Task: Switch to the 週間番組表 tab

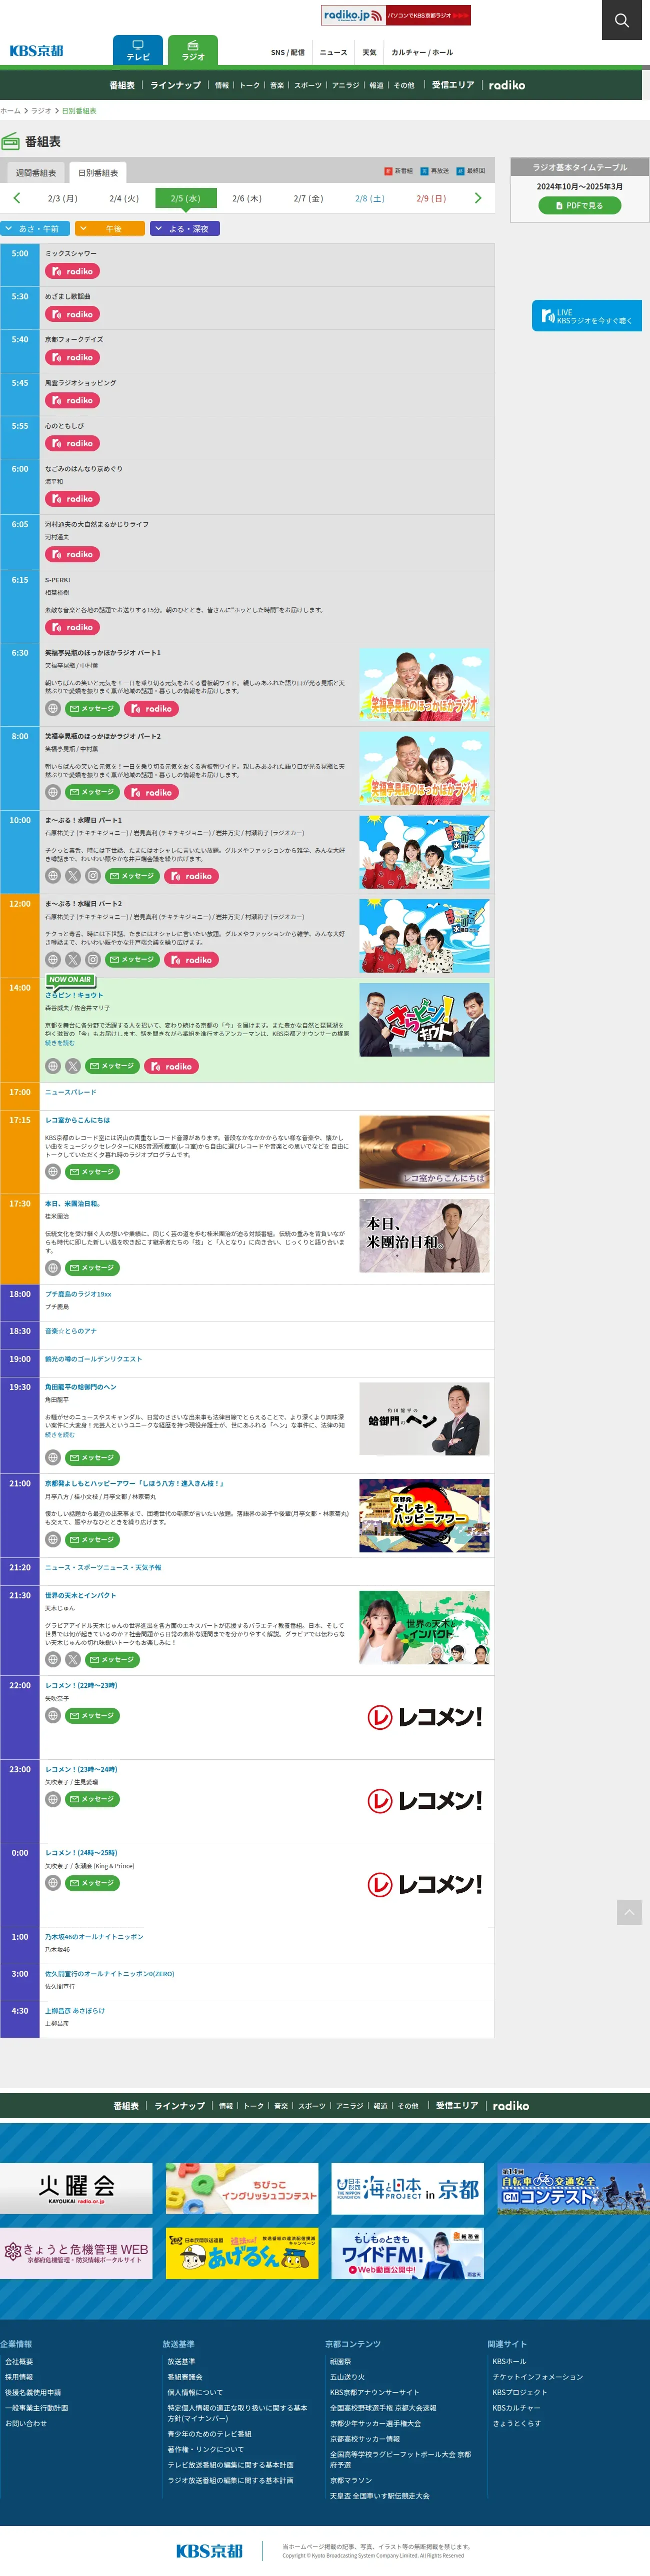Action: pos(36,173)
